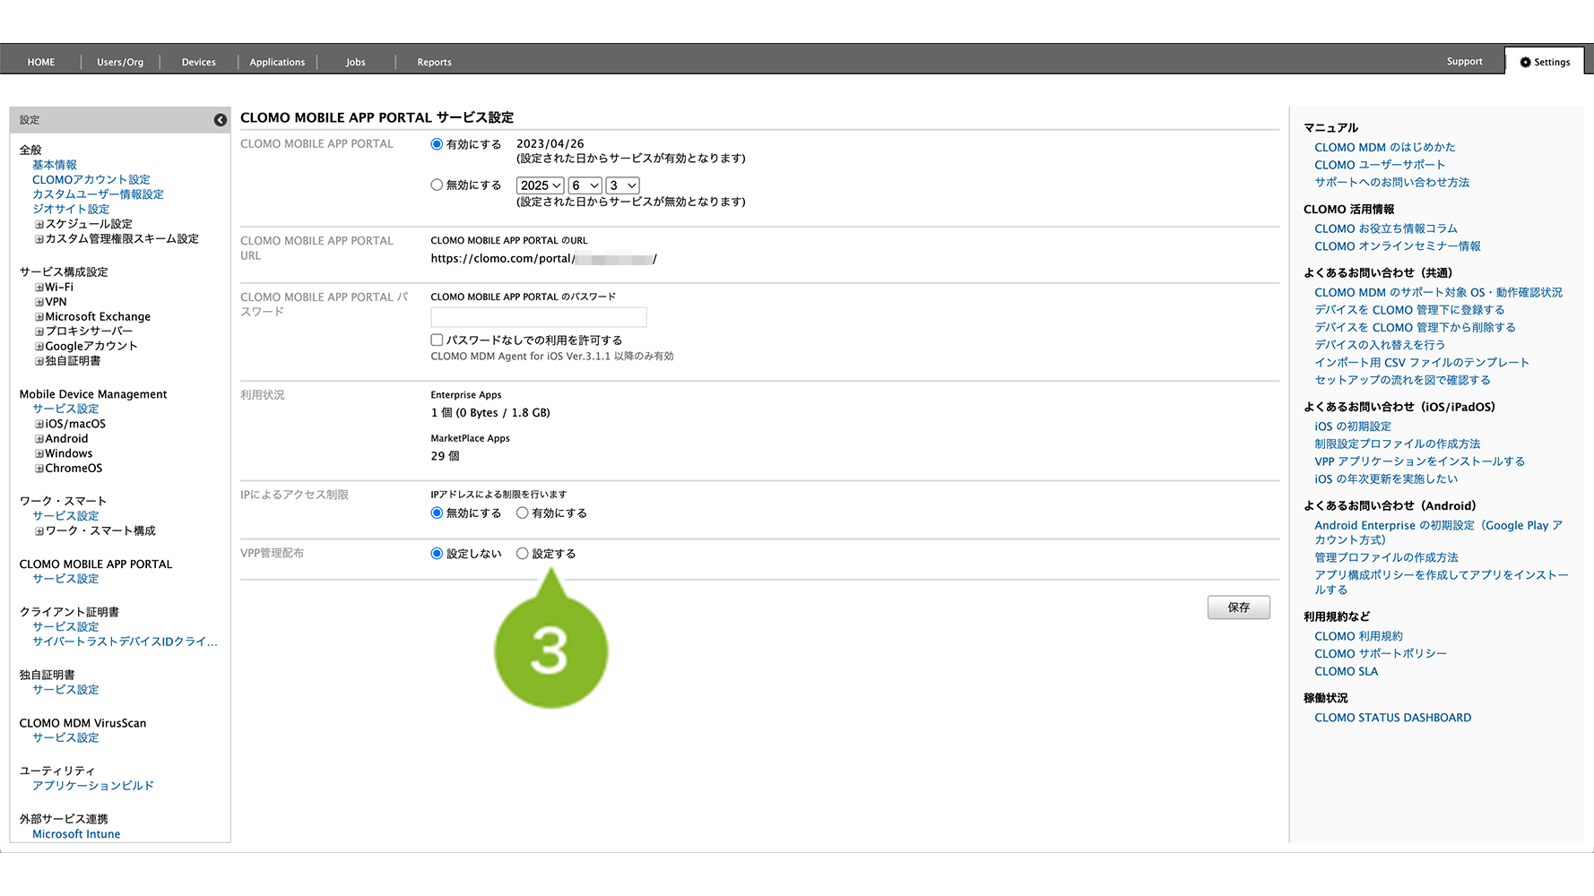Switch to the Devices tab
Screen dimensions: 1594x896
coord(199,62)
